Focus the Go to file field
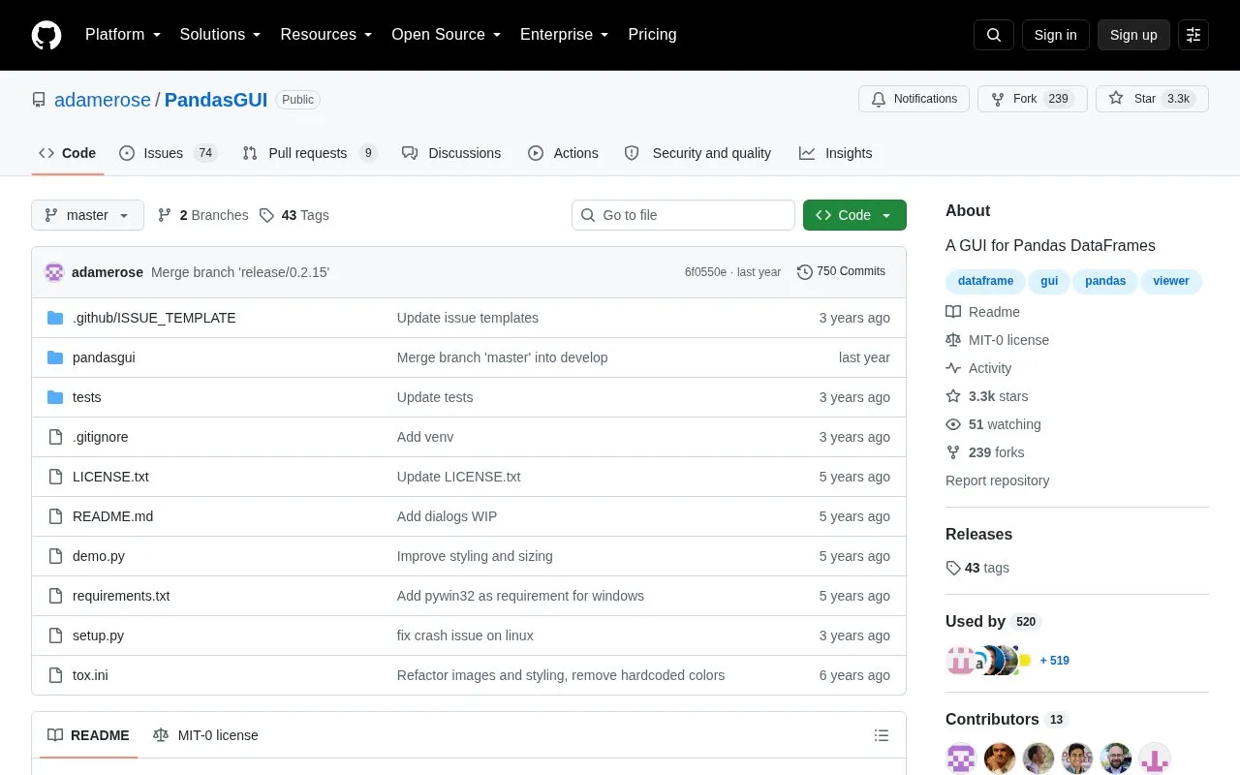The height and width of the screenshot is (775, 1240). click(683, 215)
